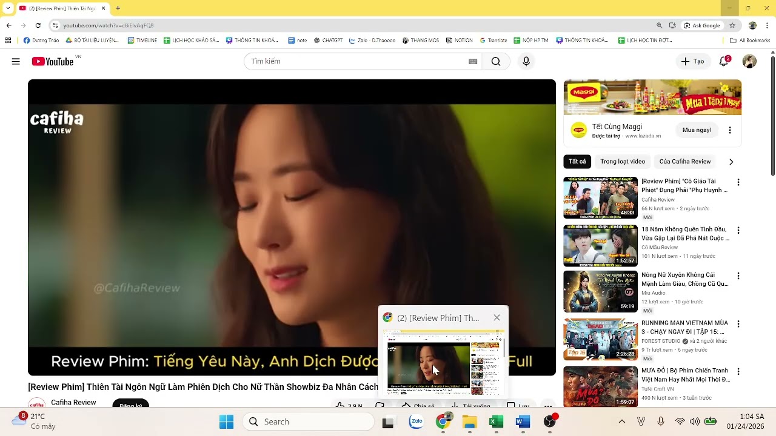Open YouTube notifications bell
The width and height of the screenshot is (776, 436).
coord(724,61)
